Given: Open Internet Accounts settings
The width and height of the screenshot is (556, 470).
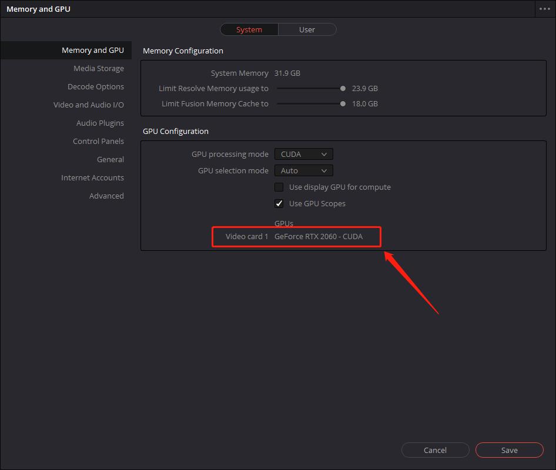Looking at the screenshot, I should pos(92,178).
